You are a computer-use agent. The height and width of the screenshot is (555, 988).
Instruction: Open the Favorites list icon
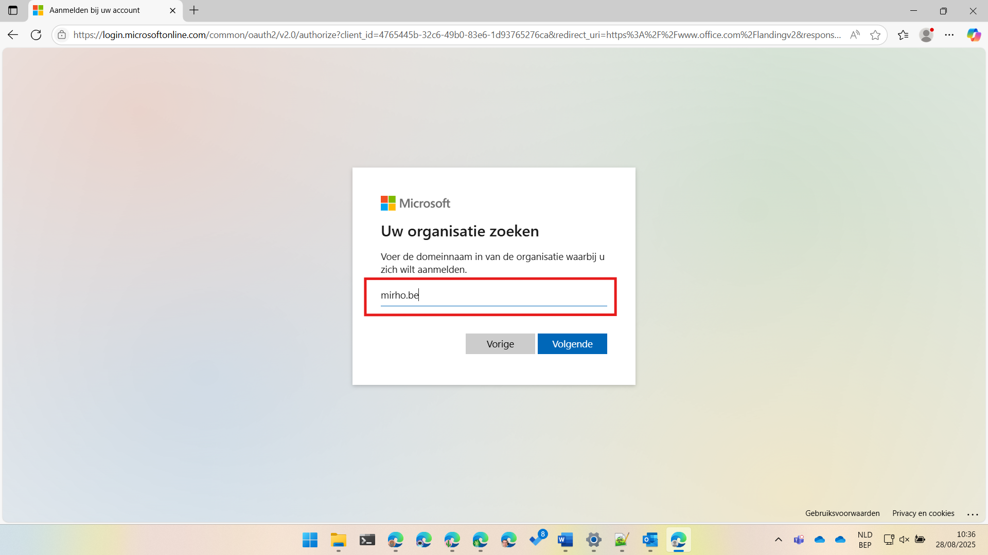(903, 35)
